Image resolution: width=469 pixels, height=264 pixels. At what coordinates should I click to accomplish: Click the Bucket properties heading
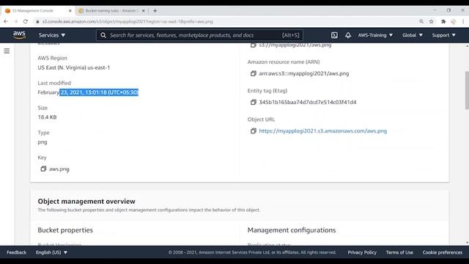click(65, 230)
